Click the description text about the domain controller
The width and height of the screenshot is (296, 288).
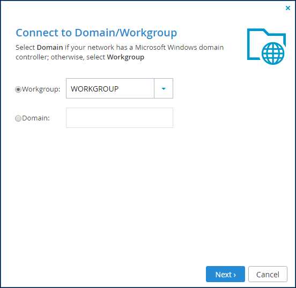[x=120, y=52]
